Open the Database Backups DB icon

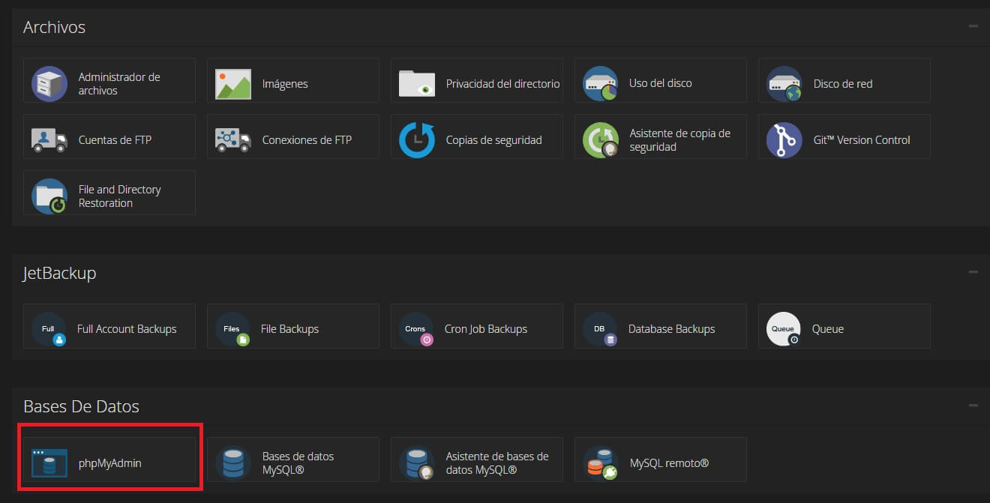tap(601, 329)
